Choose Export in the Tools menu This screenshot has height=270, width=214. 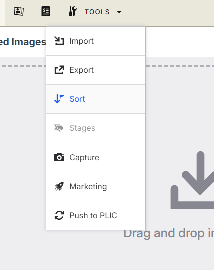coord(96,70)
